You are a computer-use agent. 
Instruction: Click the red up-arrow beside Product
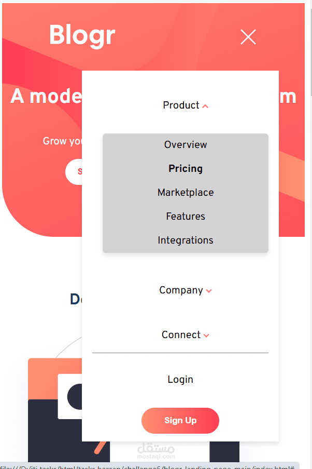[x=206, y=106]
